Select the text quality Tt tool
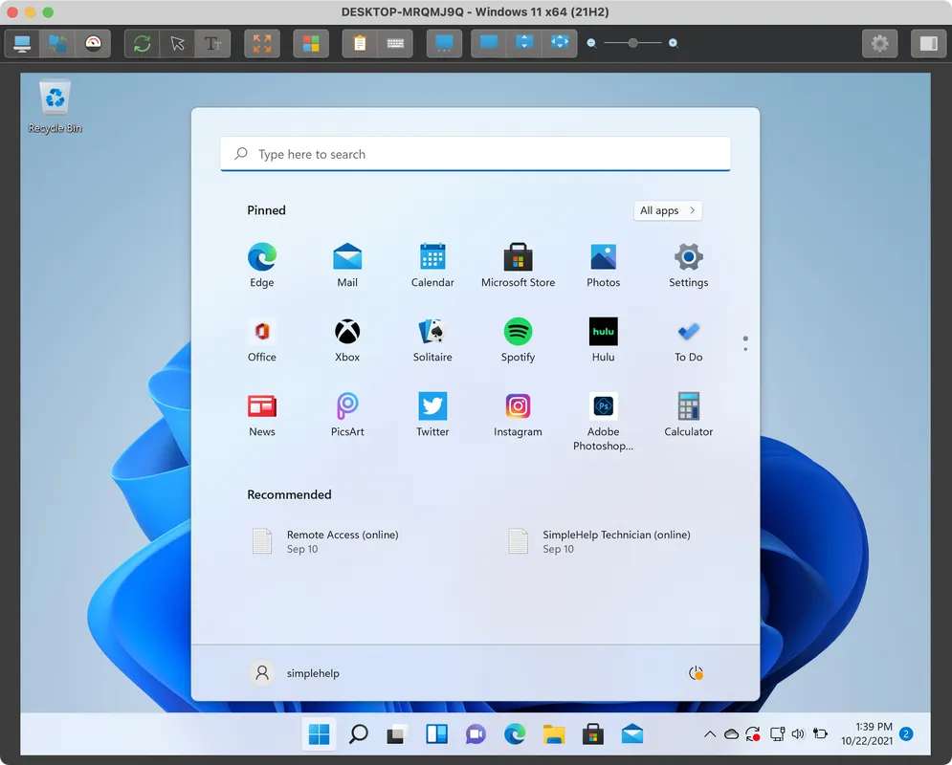Viewport: 952px width, 765px height. coord(210,43)
